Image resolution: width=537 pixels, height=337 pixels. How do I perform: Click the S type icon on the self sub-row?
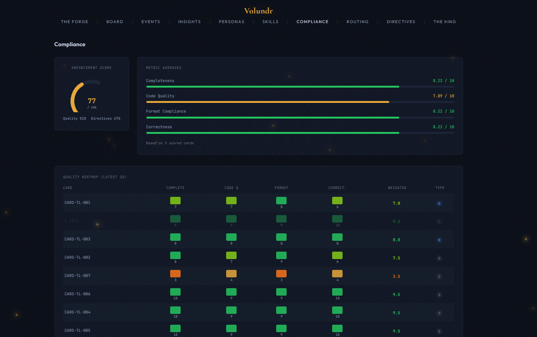click(440, 221)
